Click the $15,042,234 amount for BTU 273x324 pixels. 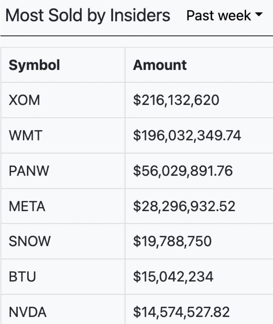click(173, 276)
